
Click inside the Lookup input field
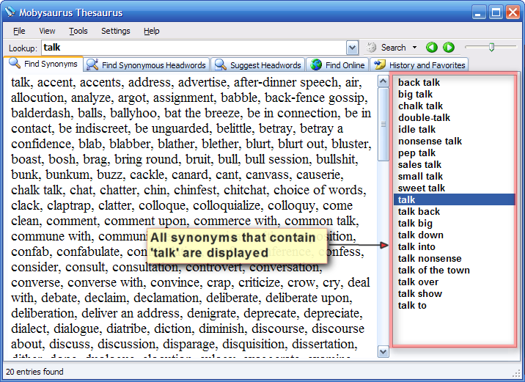click(194, 48)
